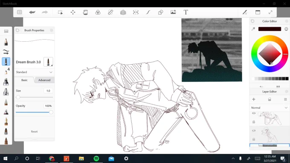The width and height of the screenshot is (290, 163).
Task: Hide the top layer using its eye icon
Action: tap(254, 113)
